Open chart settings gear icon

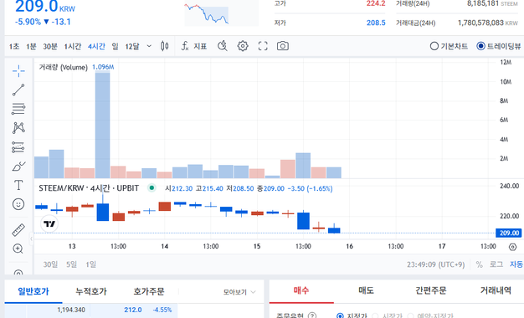(243, 46)
